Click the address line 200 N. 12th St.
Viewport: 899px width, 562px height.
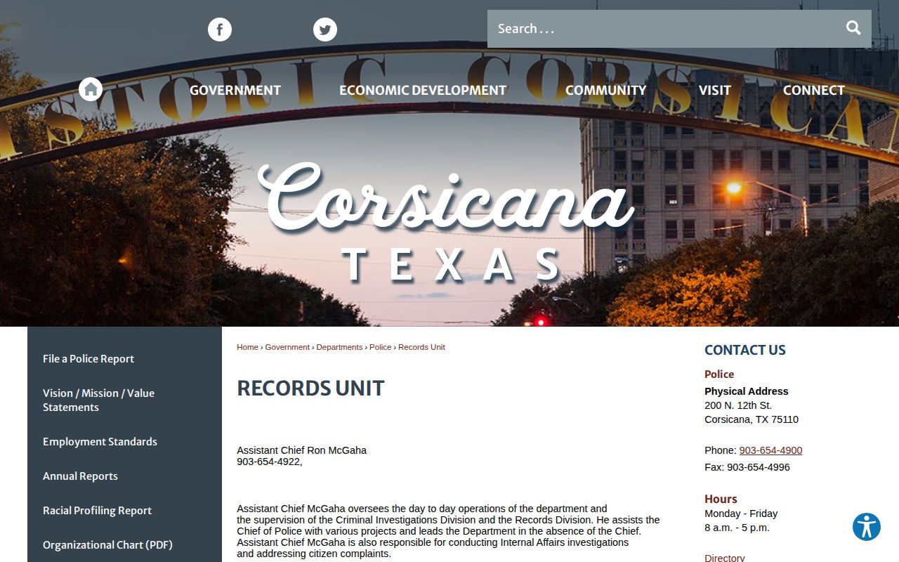738,405
